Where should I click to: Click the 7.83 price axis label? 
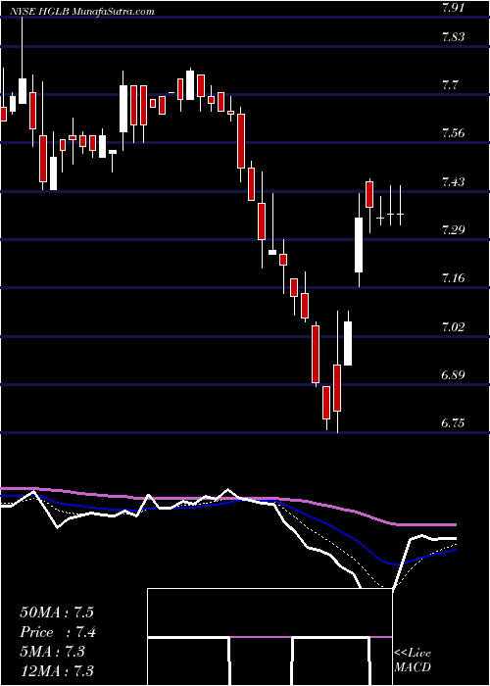tap(453, 37)
